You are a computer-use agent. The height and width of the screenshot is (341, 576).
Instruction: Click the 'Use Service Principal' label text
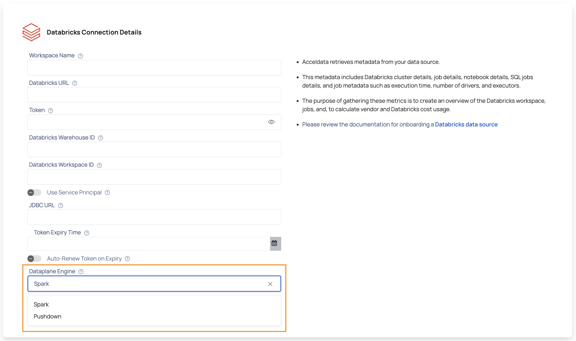click(x=74, y=193)
